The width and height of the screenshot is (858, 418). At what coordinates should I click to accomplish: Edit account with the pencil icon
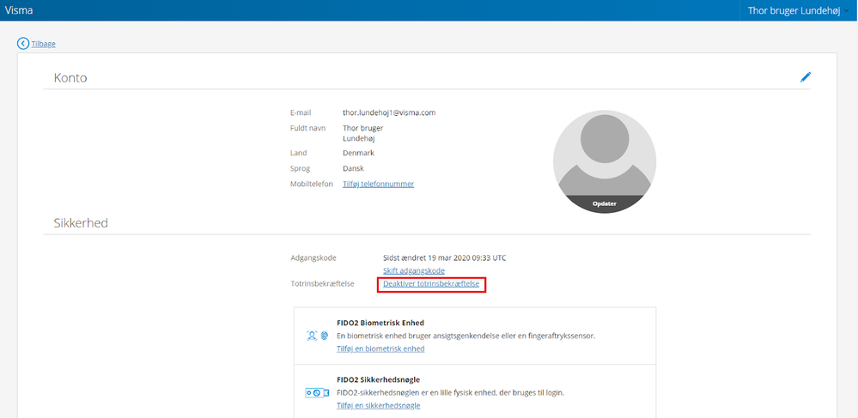[806, 77]
